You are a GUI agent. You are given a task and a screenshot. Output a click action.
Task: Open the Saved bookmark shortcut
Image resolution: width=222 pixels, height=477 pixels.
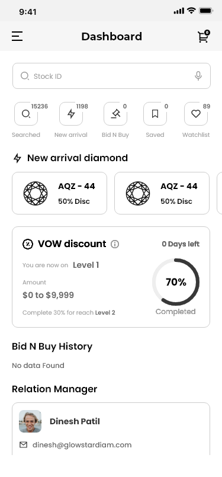[155, 114]
